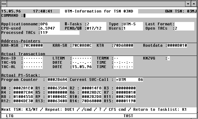Click the Rootdata value 0000B010
The height and width of the screenshot is (119, 198).
click(177, 45)
